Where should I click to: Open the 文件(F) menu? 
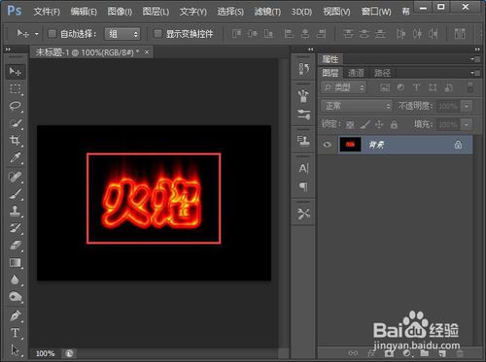pos(47,12)
